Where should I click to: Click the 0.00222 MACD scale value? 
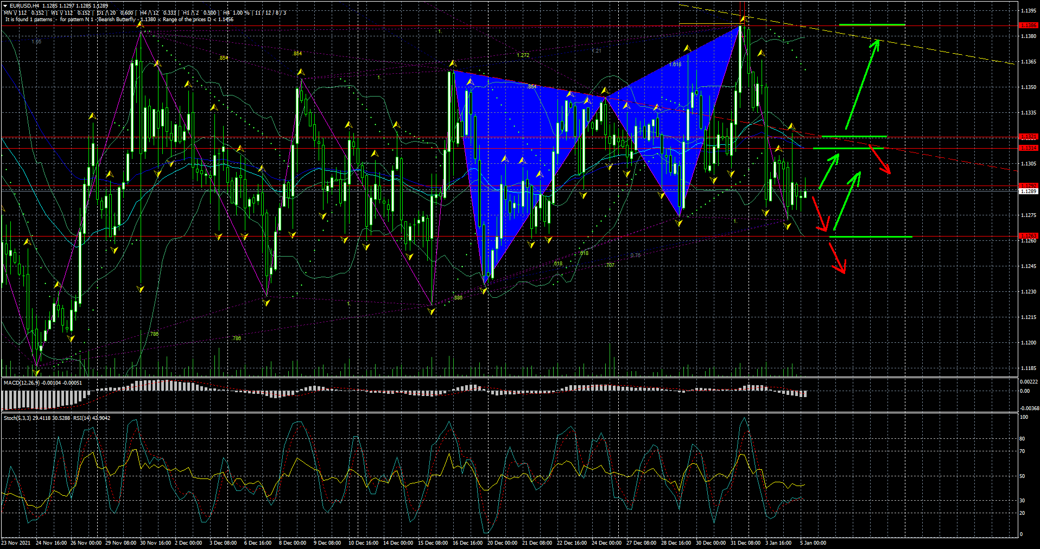click(1029, 382)
